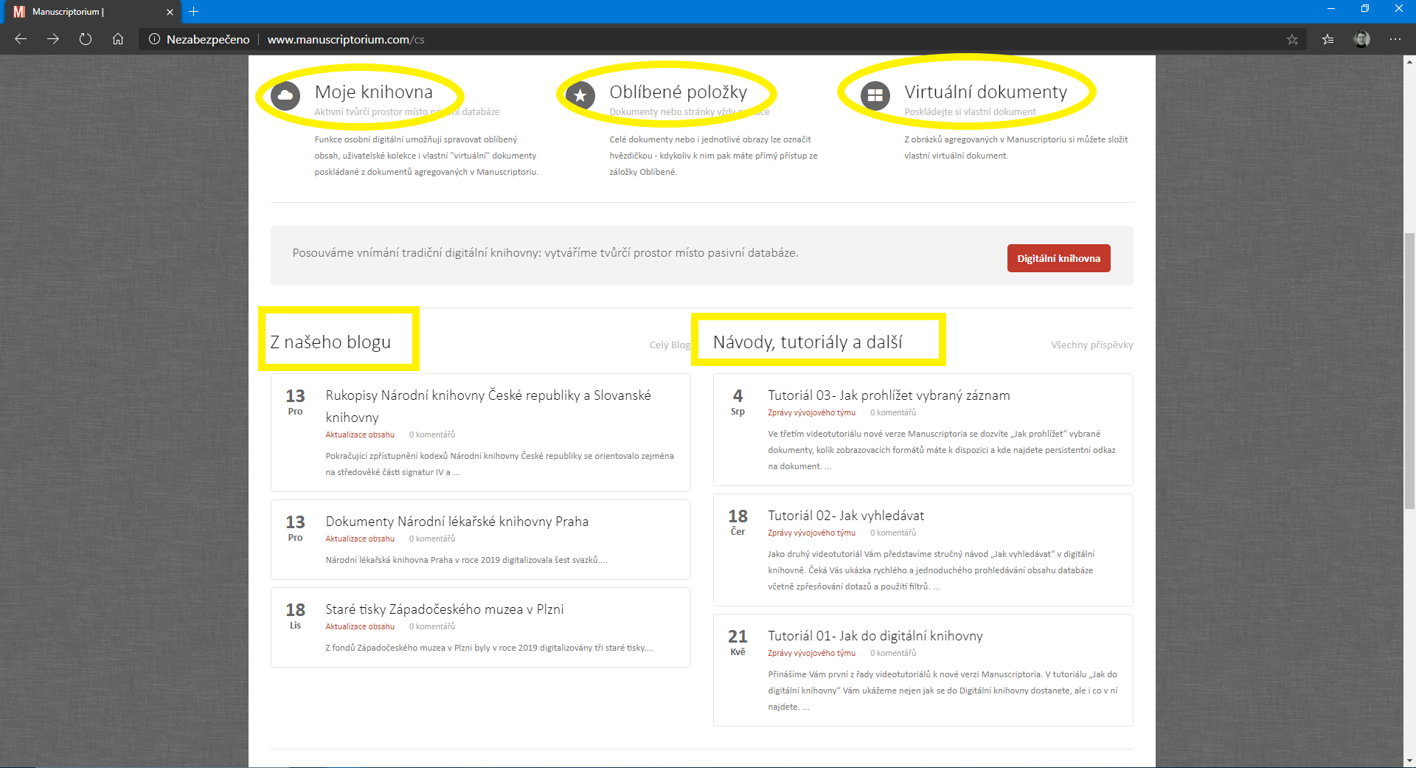Viewport: 1416px width, 768px height.
Task: Open the Všechny příspěvky link
Action: click(1091, 345)
